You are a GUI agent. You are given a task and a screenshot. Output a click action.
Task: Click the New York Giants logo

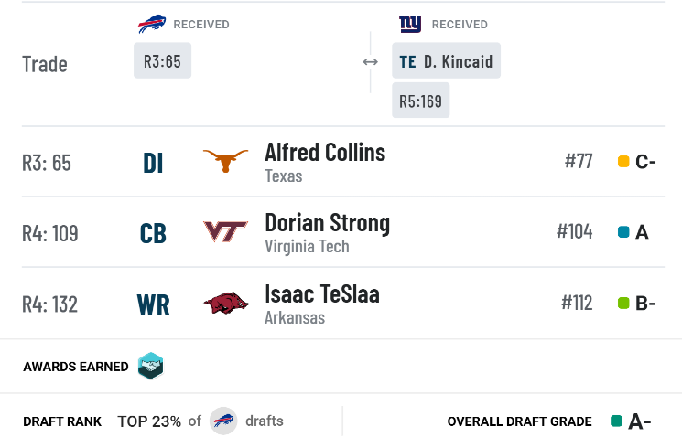click(410, 24)
